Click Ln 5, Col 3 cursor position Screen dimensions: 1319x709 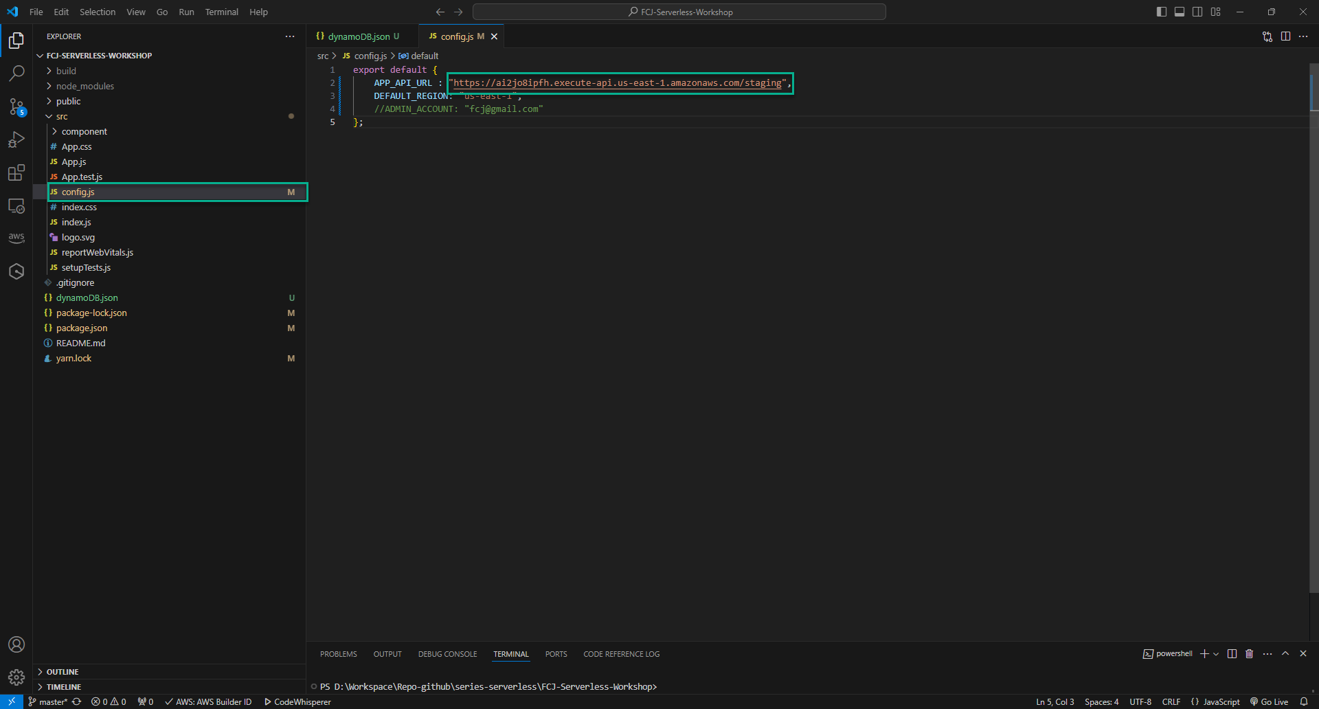[1055, 701]
